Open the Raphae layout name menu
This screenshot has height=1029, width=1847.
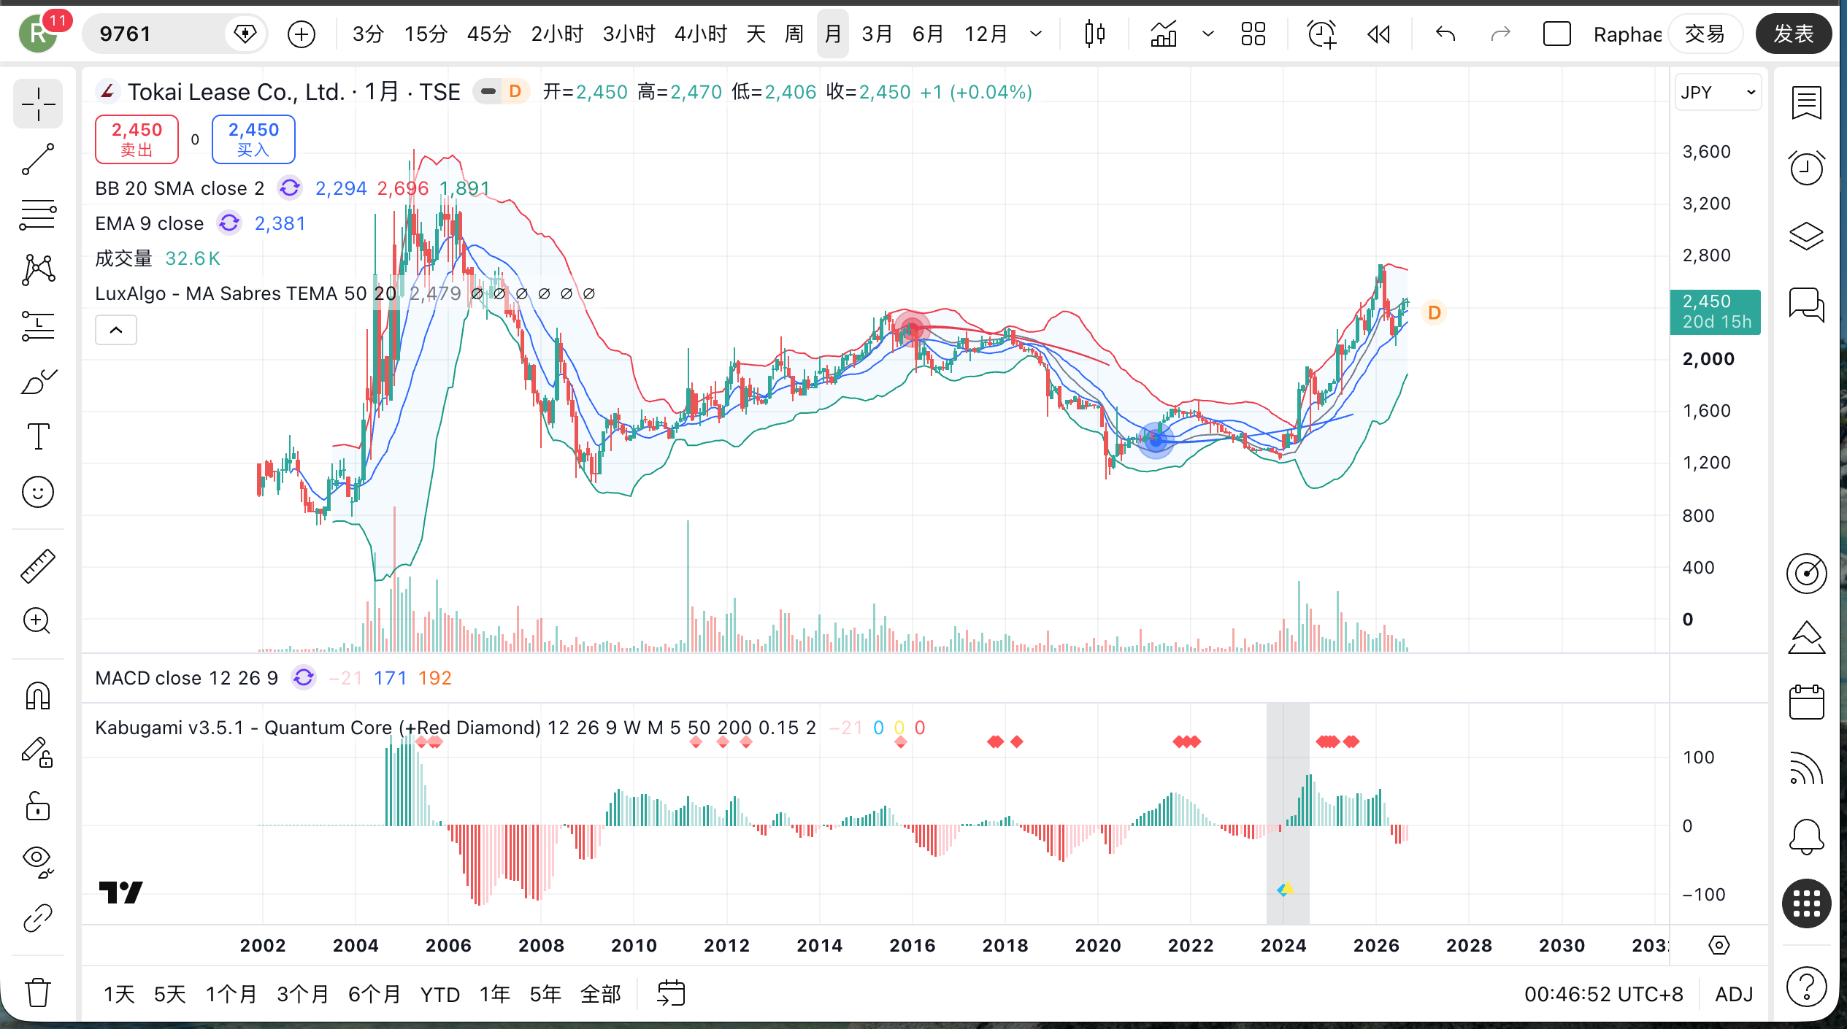(1627, 34)
